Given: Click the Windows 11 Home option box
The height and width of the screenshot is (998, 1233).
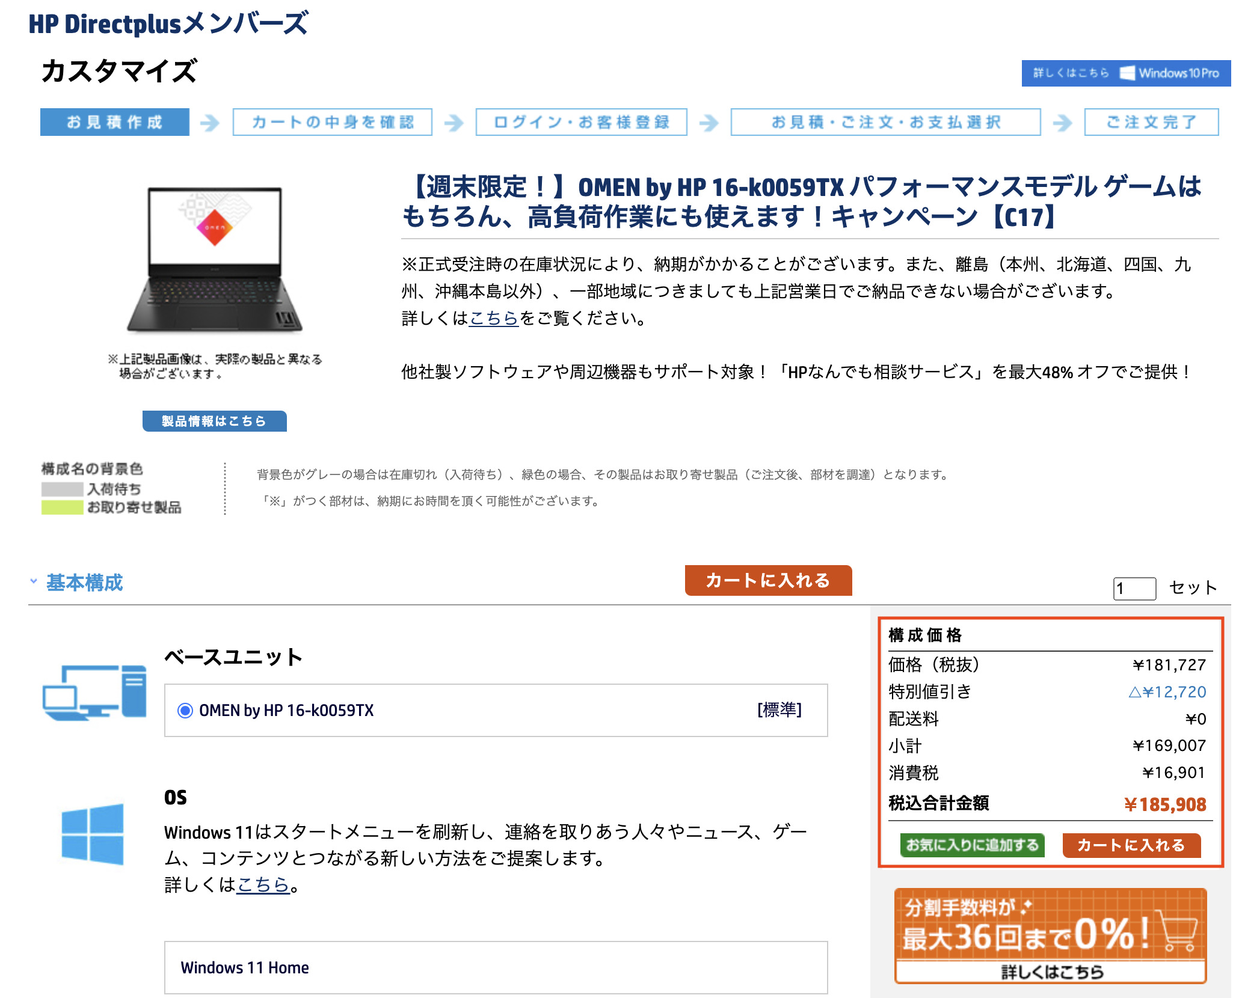Looking at the screenshot, I should (496, 967).
